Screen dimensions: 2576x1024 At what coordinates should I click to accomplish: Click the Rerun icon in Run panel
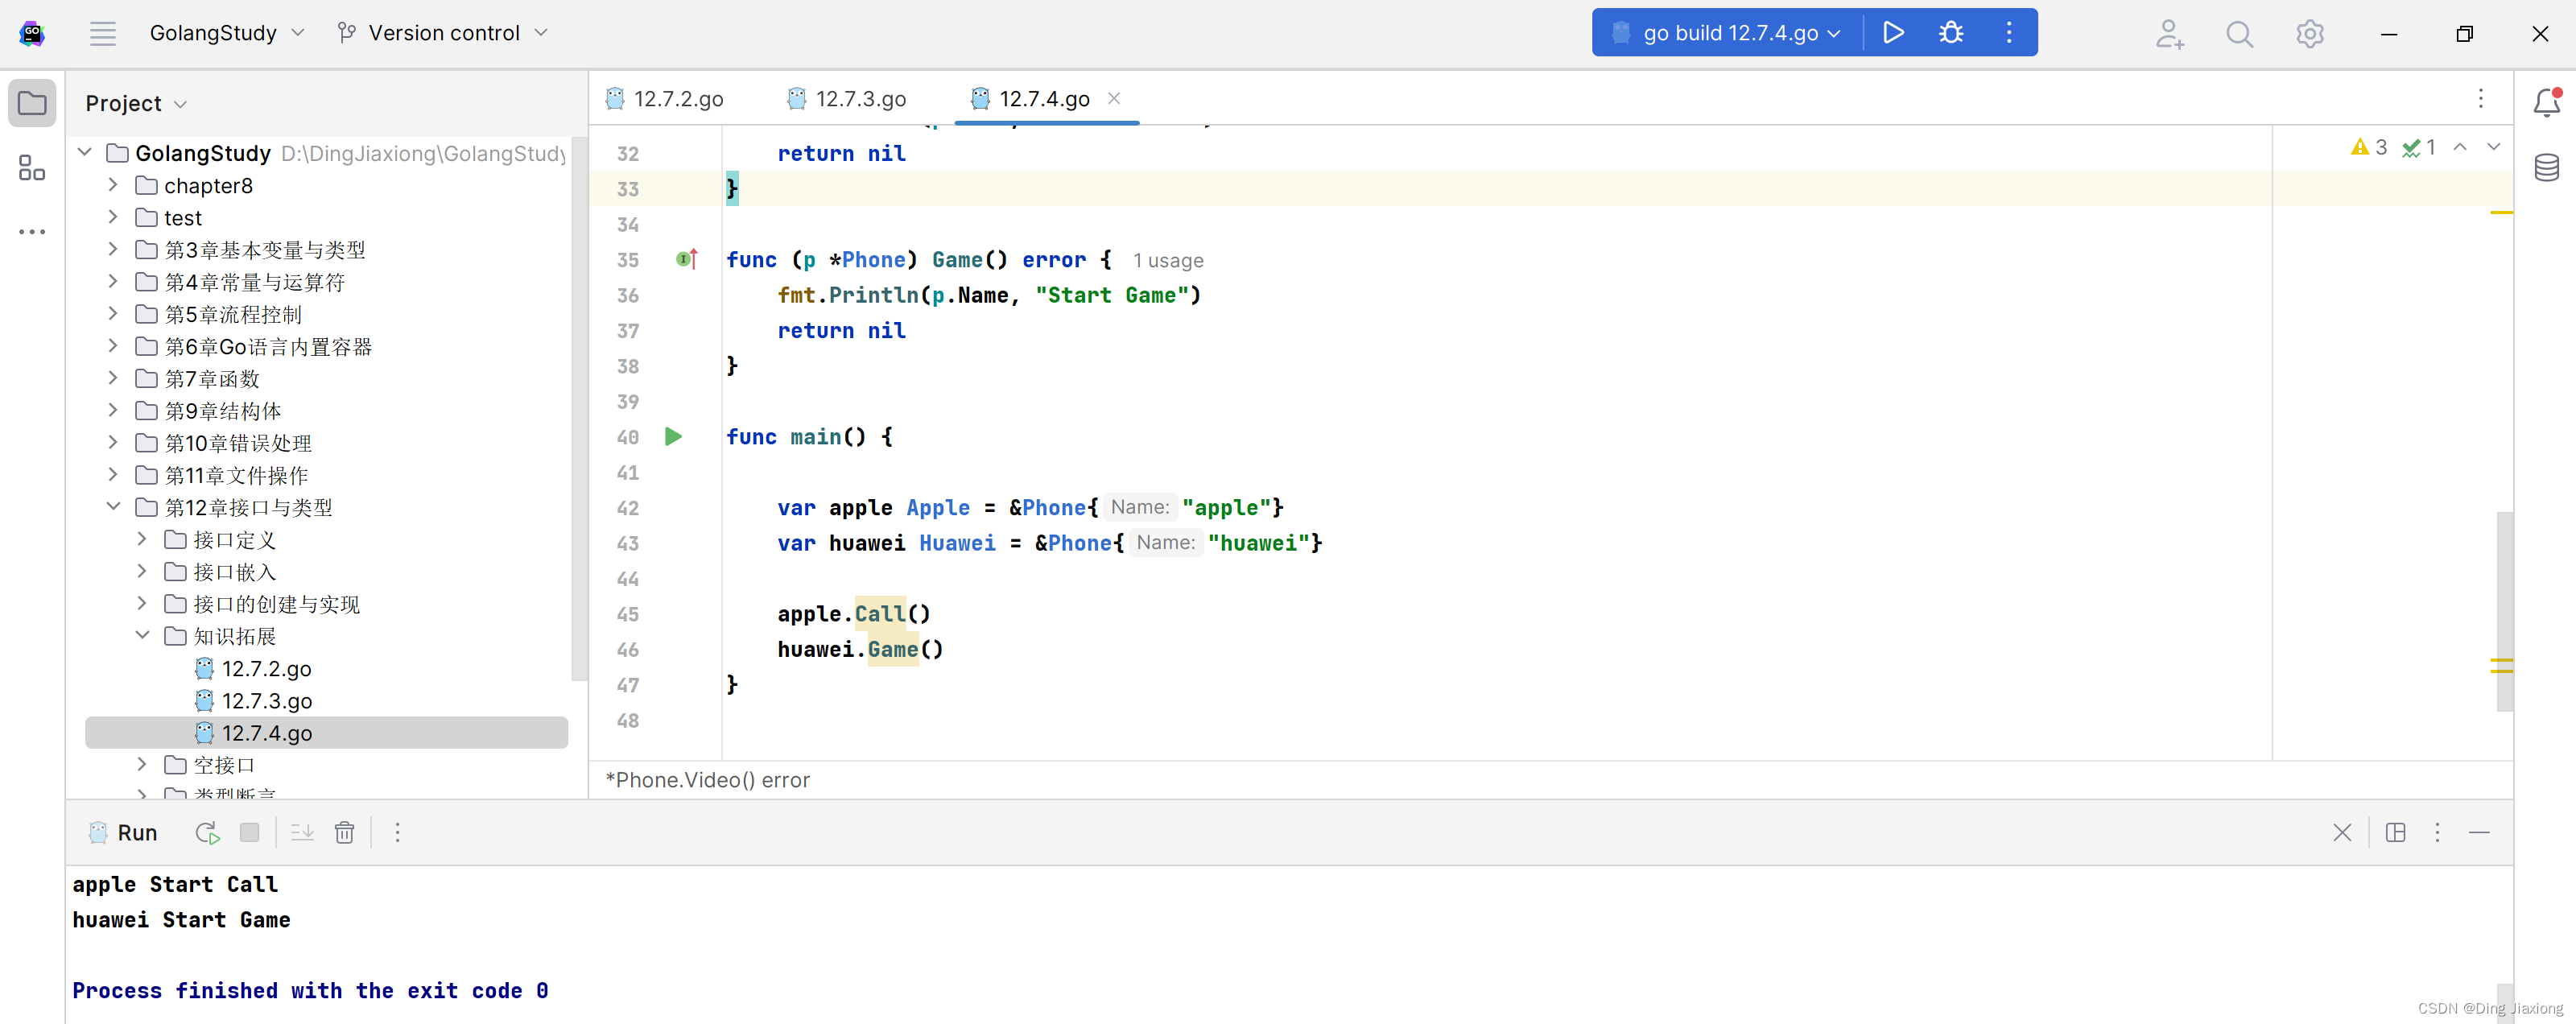click(x=207, y=833)
